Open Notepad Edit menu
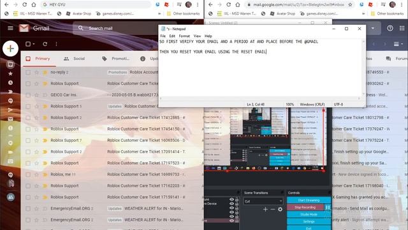This screenshot has width=408, height=230. [x=172, y=36]
